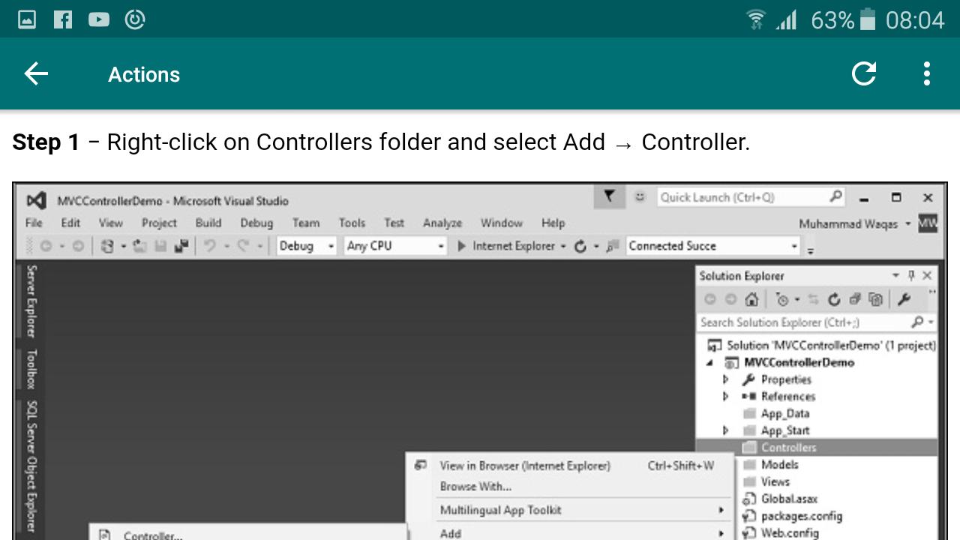Open the Analyze menu
This screenshot has height=540, width=960.
pos(442,223)
